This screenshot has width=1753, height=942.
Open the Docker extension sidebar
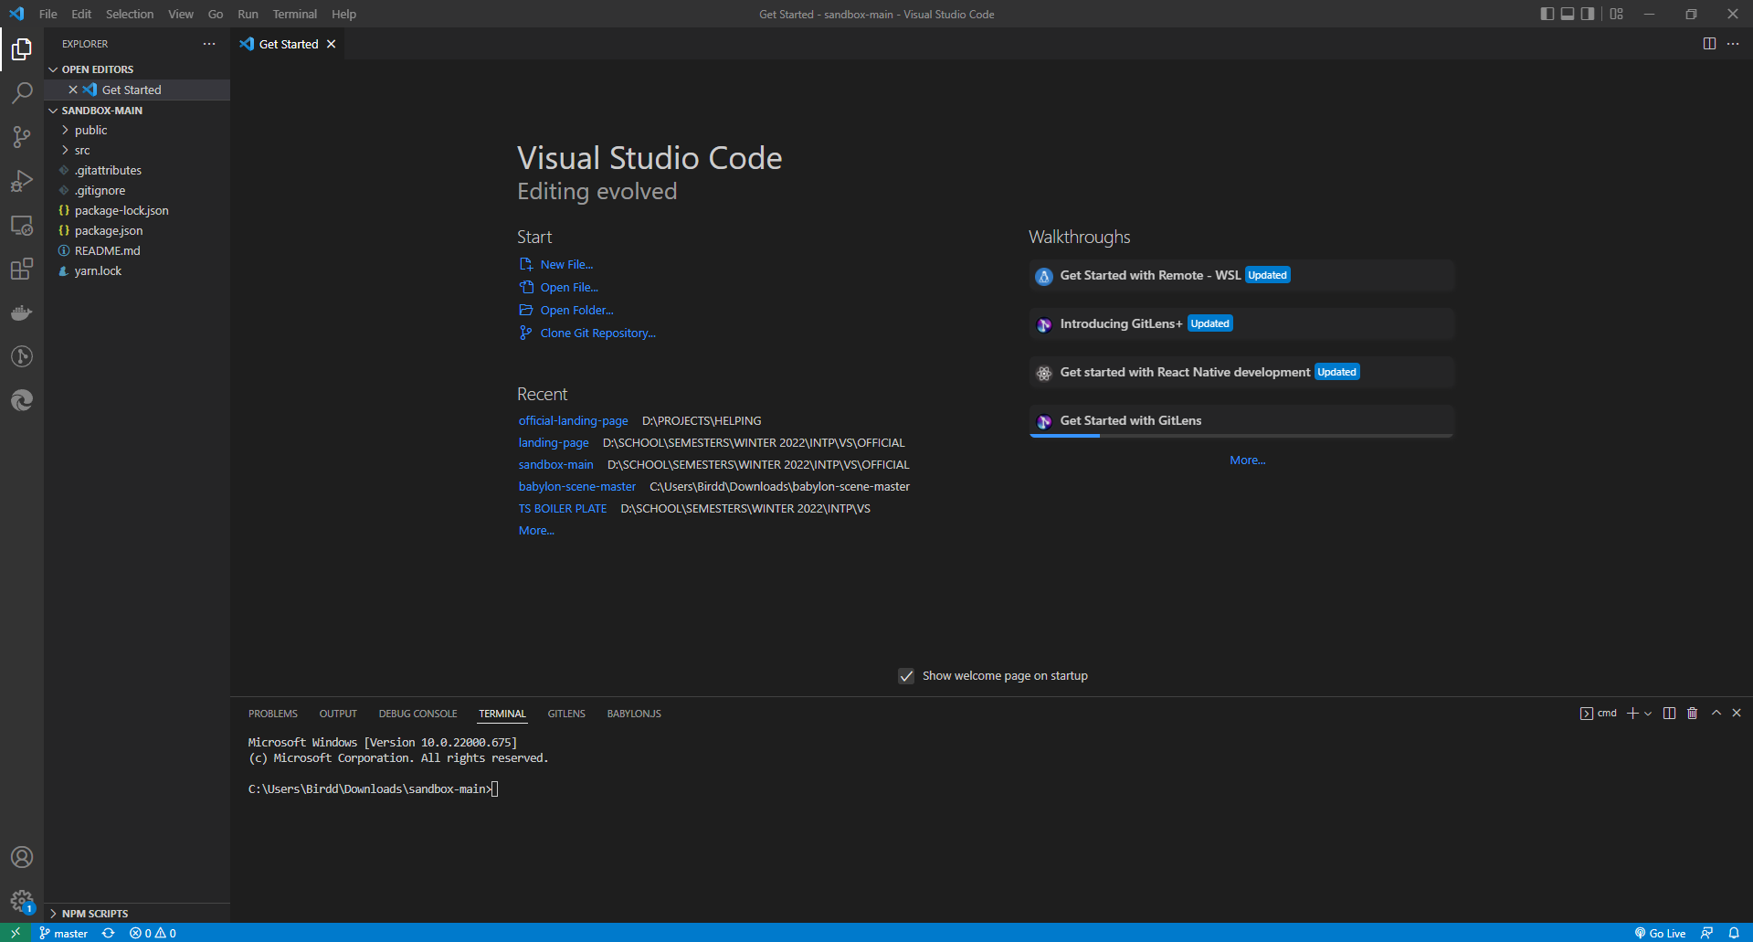tap(22, 312)
